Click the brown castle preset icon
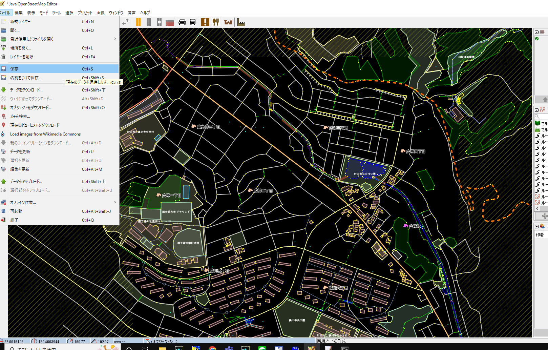The image size is (548, 350). tap(228, 22)
